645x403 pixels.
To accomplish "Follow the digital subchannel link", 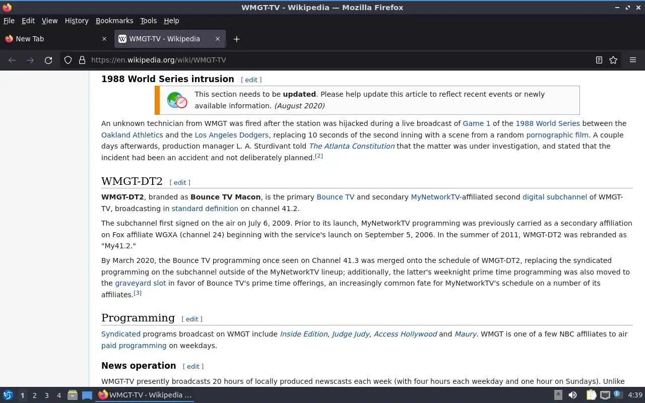I will pos(555,197).
